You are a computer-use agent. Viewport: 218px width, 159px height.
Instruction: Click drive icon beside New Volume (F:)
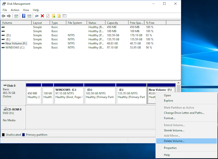click(3, 43)
